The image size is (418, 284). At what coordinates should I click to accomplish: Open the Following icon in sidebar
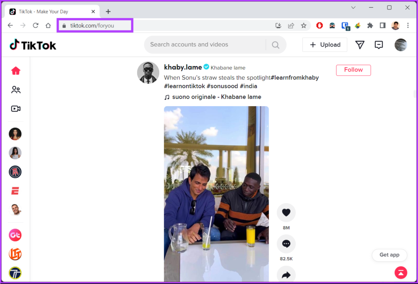[16, 90]
